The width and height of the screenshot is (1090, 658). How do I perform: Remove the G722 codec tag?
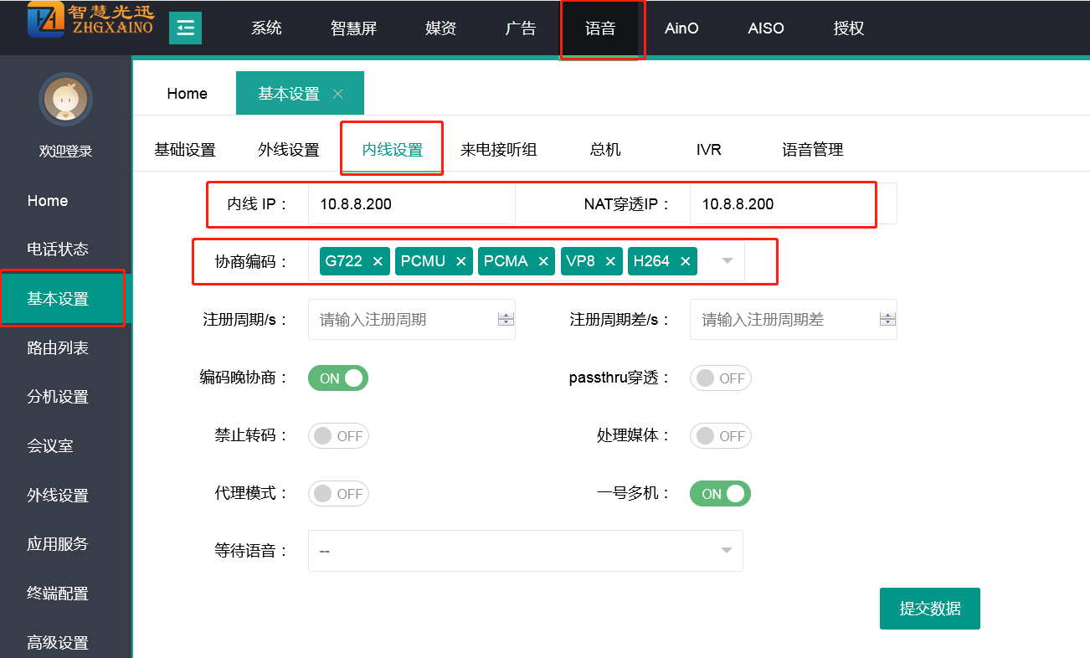(x=378, y=261)
